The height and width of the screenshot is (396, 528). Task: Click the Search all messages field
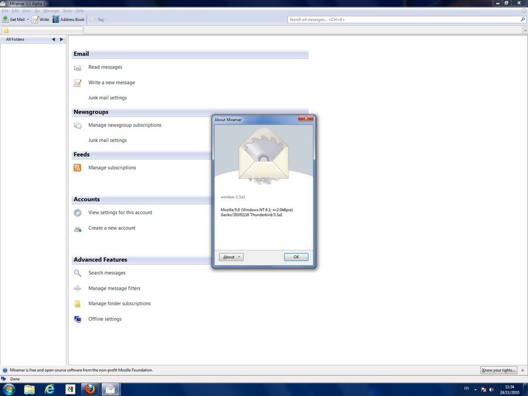(403, 19)
